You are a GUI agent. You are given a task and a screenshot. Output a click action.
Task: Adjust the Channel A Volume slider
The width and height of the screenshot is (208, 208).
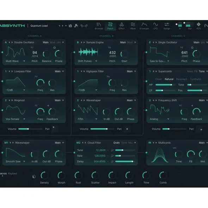(30, 129)
